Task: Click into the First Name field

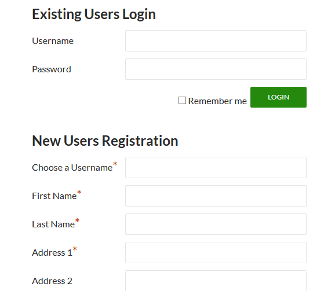Action: pos(216,196)
